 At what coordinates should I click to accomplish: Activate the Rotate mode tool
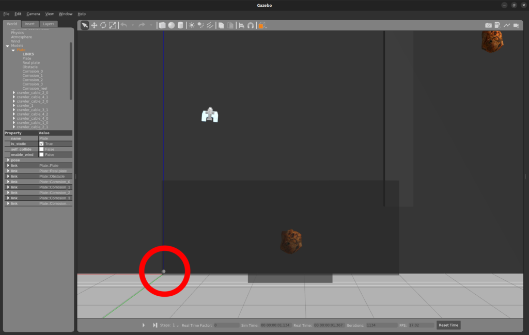point(103,25)
